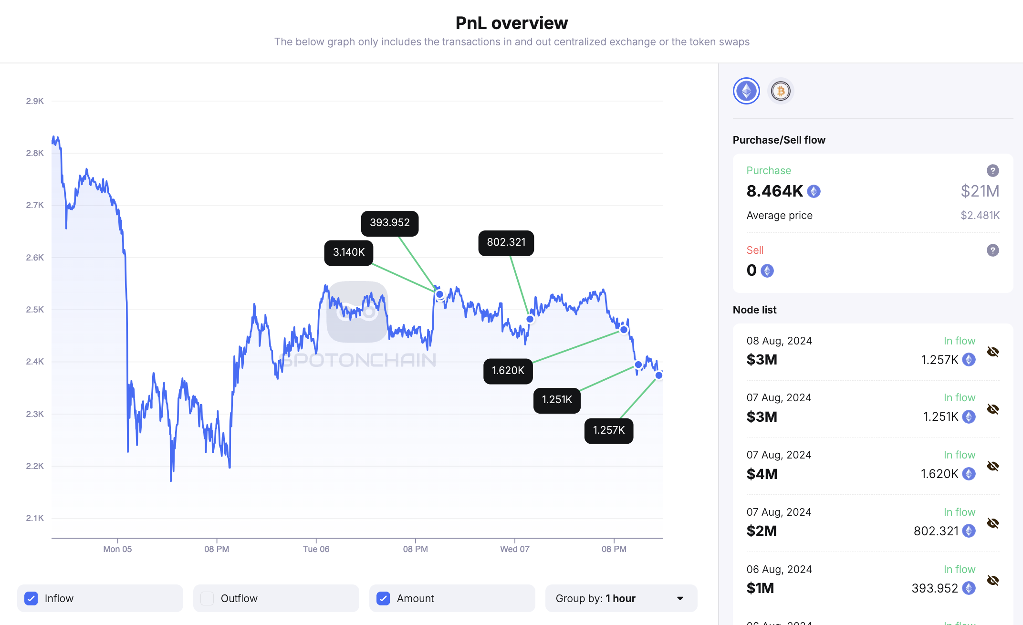
Task: Click the ETH icon beside 8.464K purchase
Action: point(814,191)
